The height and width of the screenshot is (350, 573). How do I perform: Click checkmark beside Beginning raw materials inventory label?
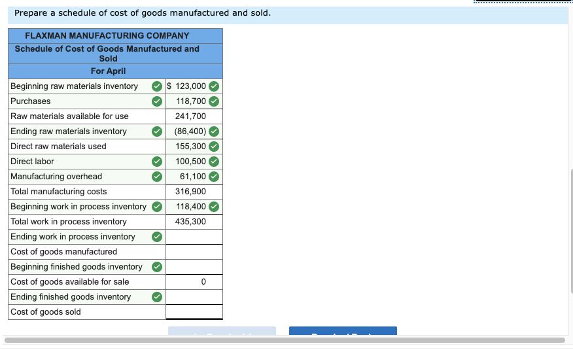point(157,86)
